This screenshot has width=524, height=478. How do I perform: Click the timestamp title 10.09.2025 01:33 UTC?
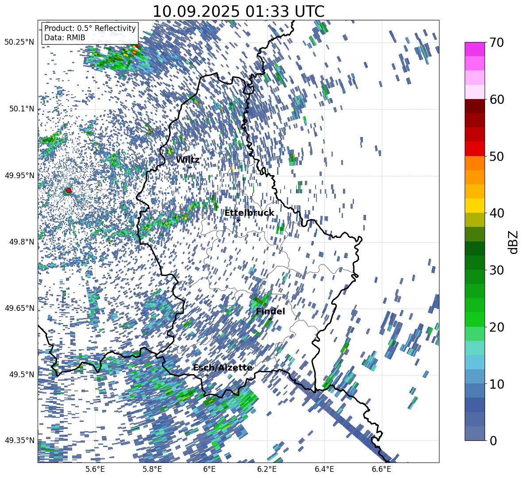tap(238, 11)
